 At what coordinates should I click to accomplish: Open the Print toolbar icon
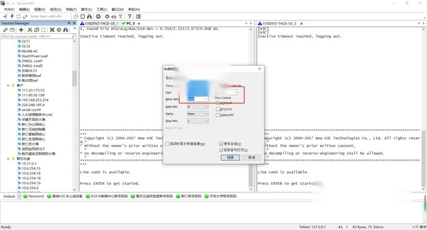98,16
